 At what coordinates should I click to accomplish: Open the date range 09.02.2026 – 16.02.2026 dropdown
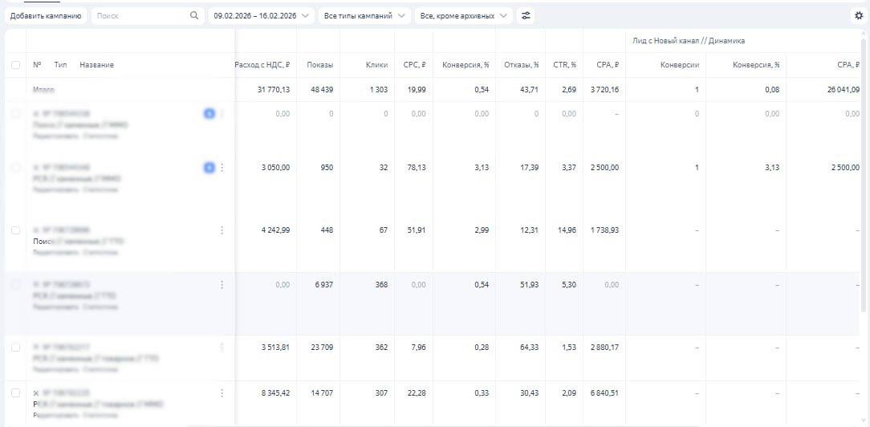pos(260,15)
